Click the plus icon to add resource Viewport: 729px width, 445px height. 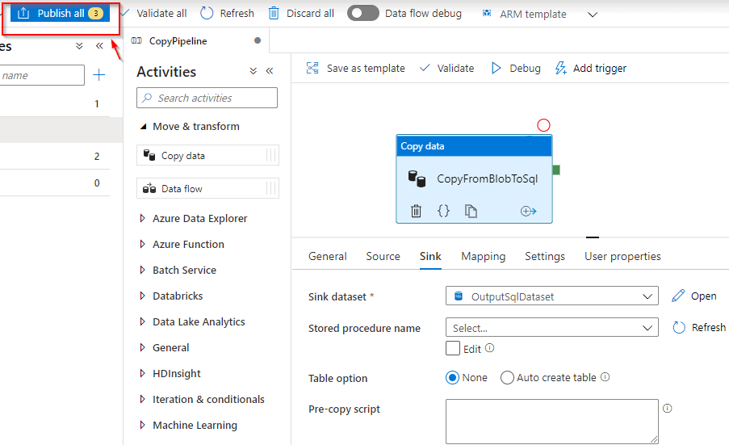click(x=99, y=75)
